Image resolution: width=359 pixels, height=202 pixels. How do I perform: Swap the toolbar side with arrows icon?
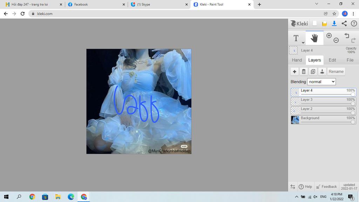click(x=293, y=187)
